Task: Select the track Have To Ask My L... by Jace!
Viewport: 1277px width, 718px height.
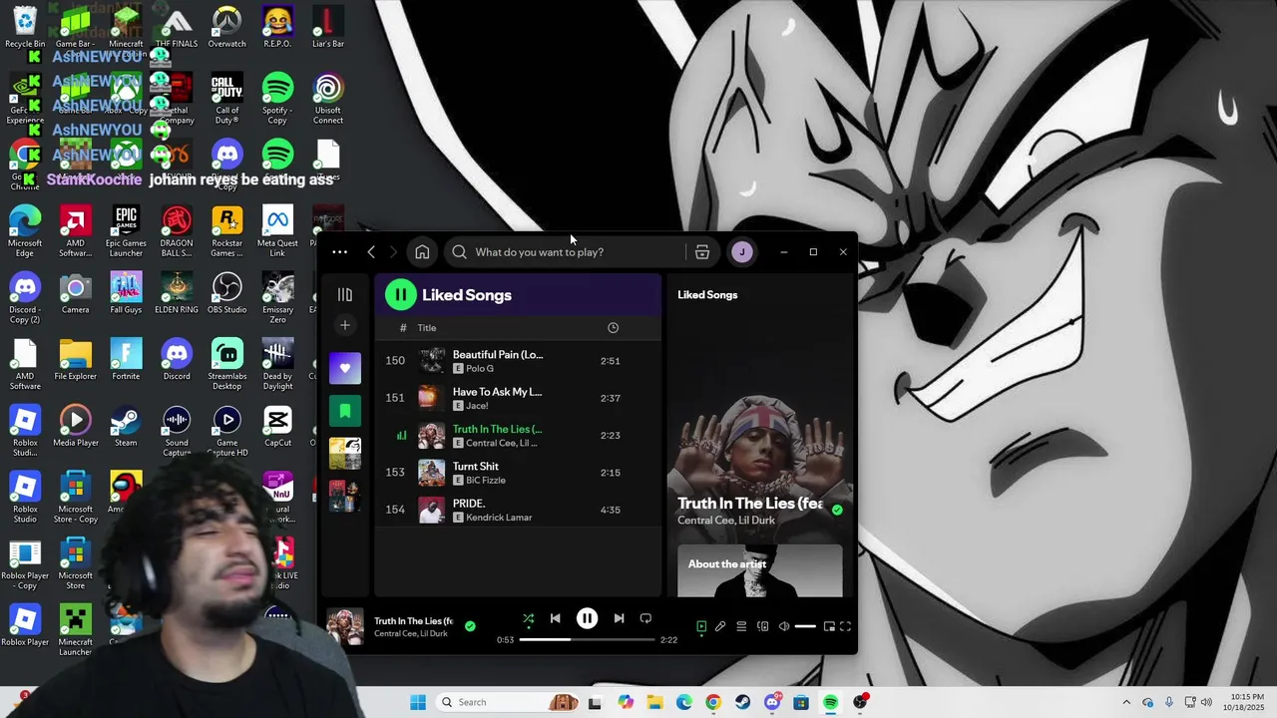Action: click(x=517, y=398)
